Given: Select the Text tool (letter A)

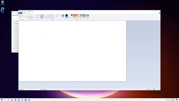Looking at the screenshot, I should click(39, 16).
